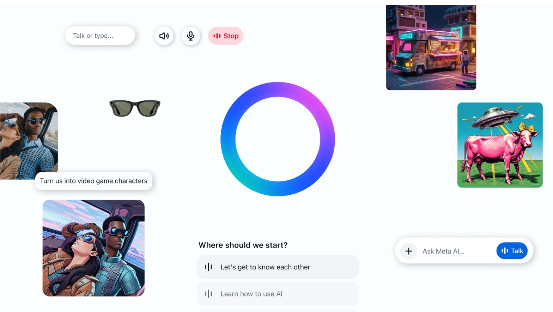
Task: Click the Where should we start heading
Action: tap(243, 245)
